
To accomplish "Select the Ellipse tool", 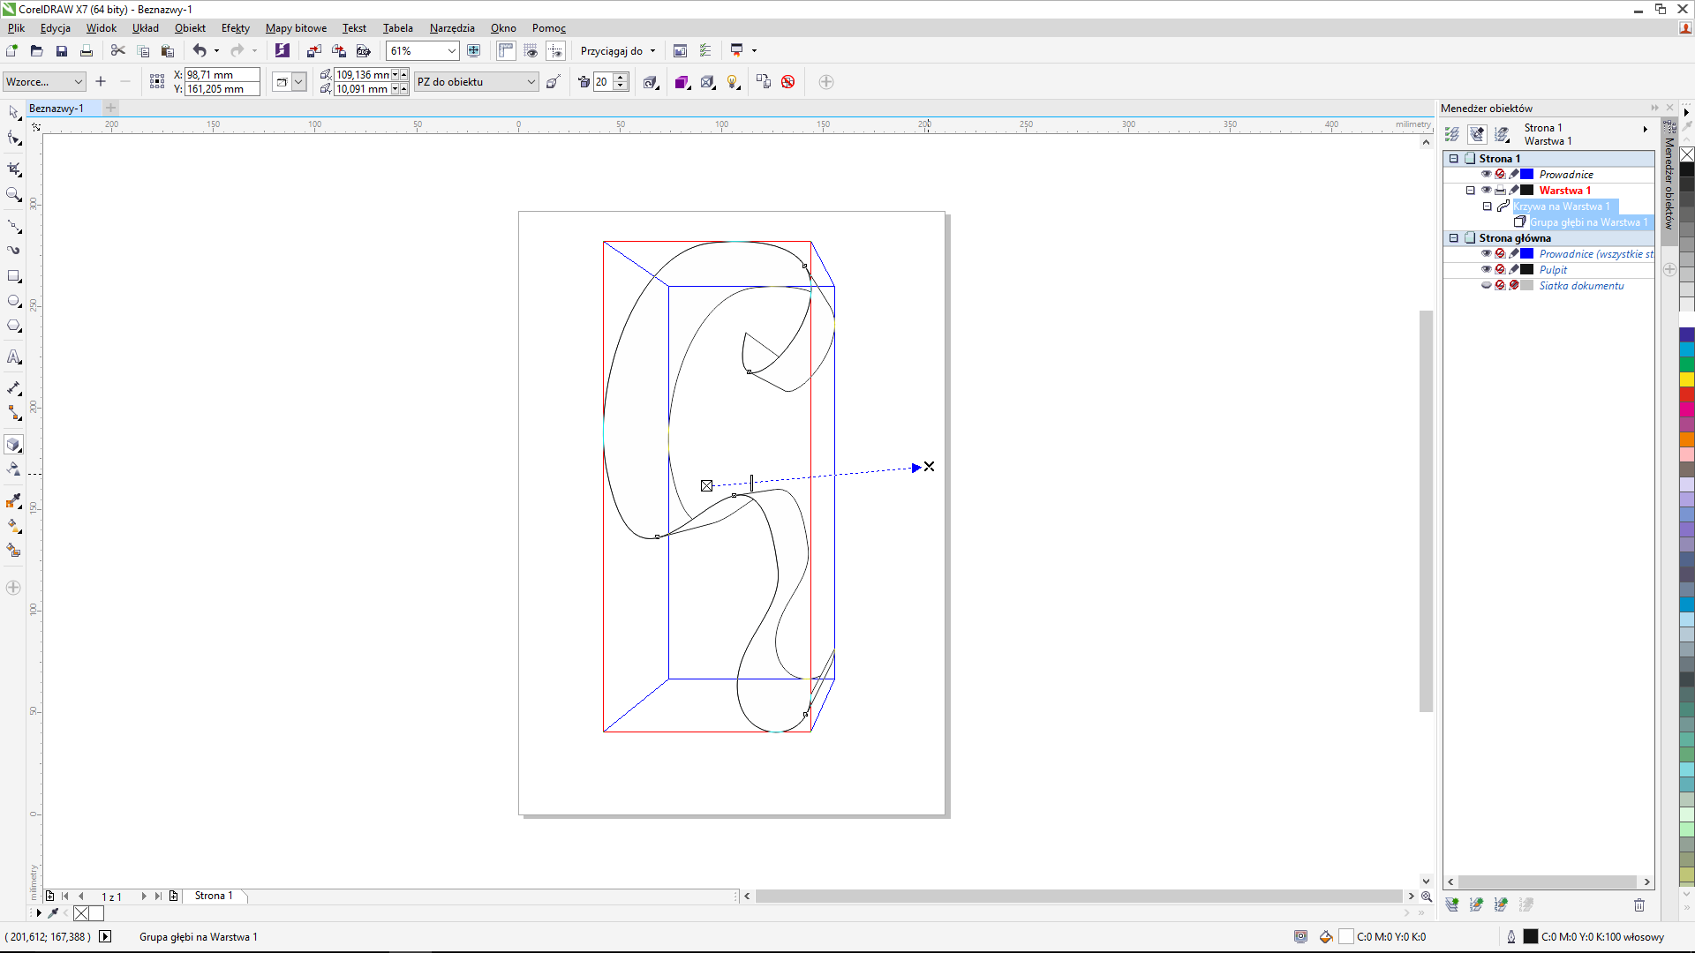I will [14, 301].
